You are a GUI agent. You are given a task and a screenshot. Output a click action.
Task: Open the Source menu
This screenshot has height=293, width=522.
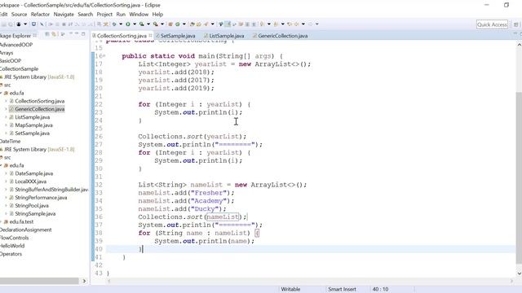19,15
